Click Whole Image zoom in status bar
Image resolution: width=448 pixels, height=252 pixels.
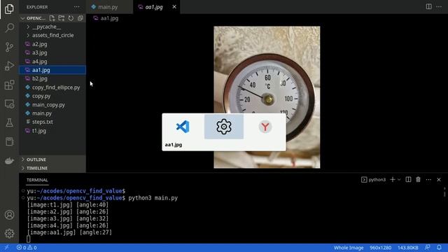click(x=349, y=247)
